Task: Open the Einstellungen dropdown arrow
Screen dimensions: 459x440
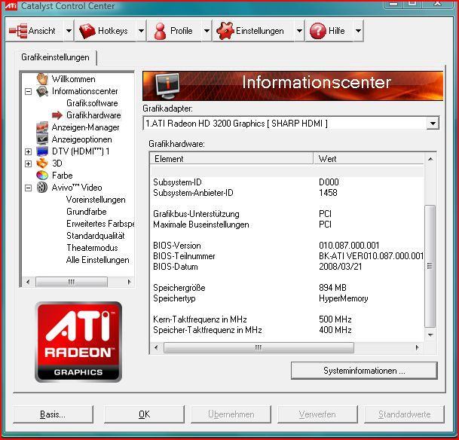Action: click(299, 31)
